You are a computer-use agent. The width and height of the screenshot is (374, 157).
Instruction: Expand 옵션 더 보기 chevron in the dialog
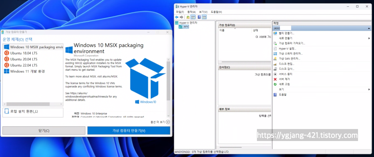(x=168, y=122)
